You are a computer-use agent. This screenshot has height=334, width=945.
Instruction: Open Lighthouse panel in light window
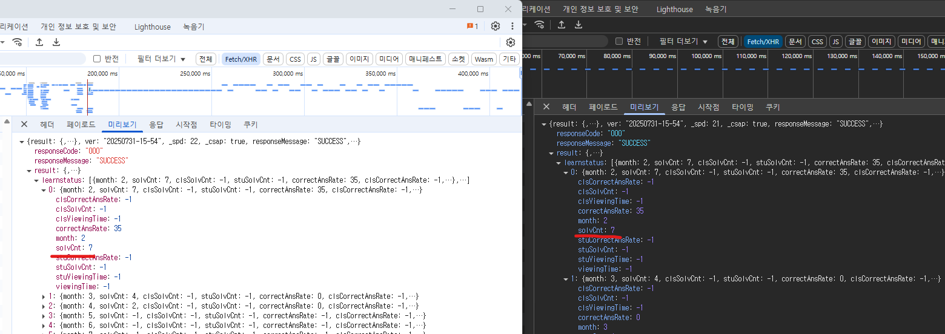pos(153,27)
